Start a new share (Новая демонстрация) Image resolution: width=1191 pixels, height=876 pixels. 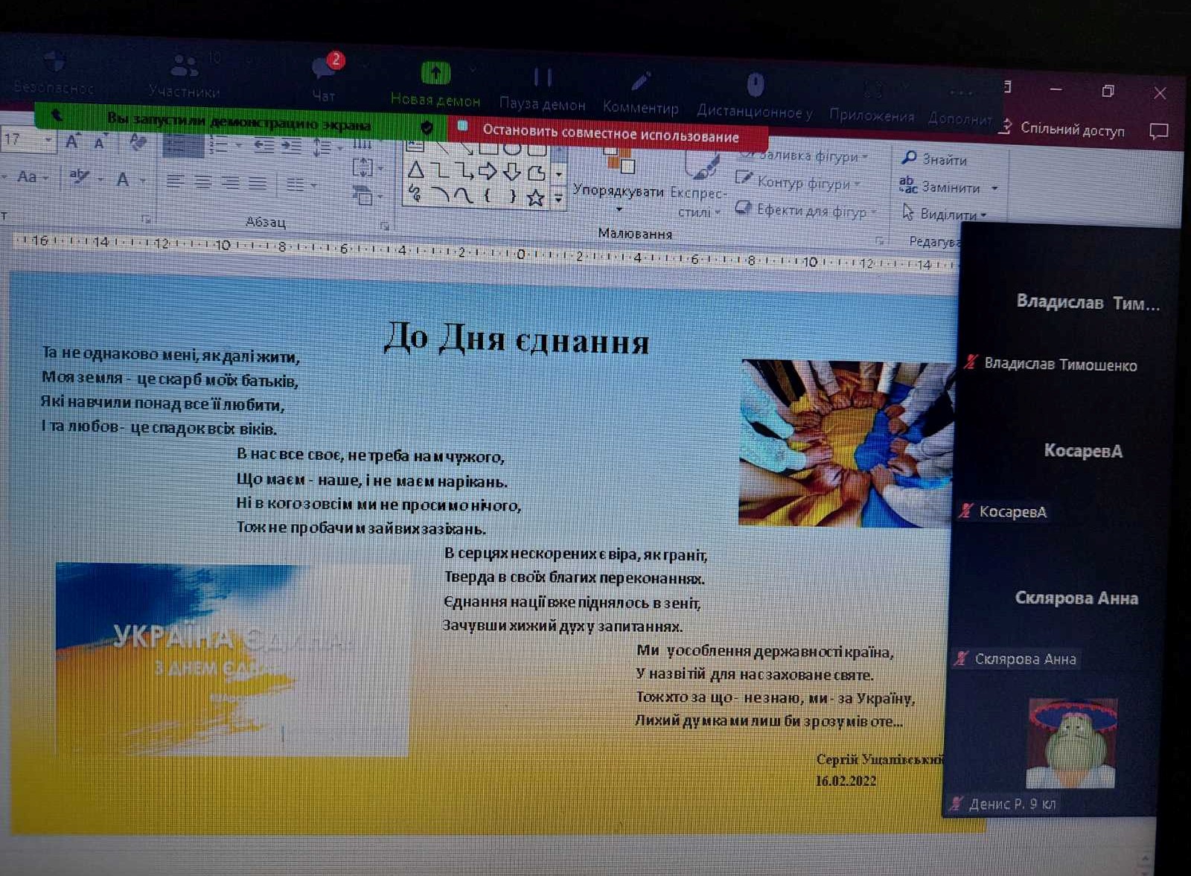coord(435,85)
